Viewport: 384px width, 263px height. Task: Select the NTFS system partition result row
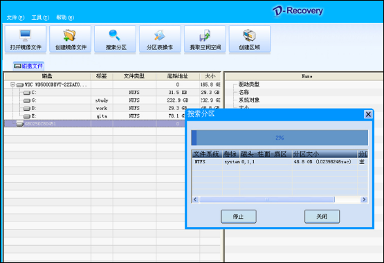pos(280,162)
